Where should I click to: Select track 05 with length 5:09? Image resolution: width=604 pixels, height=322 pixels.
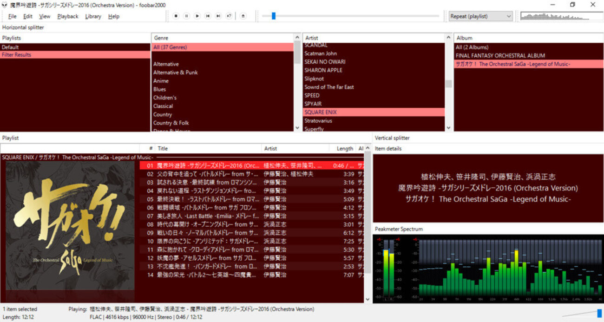tap(252, 199)
